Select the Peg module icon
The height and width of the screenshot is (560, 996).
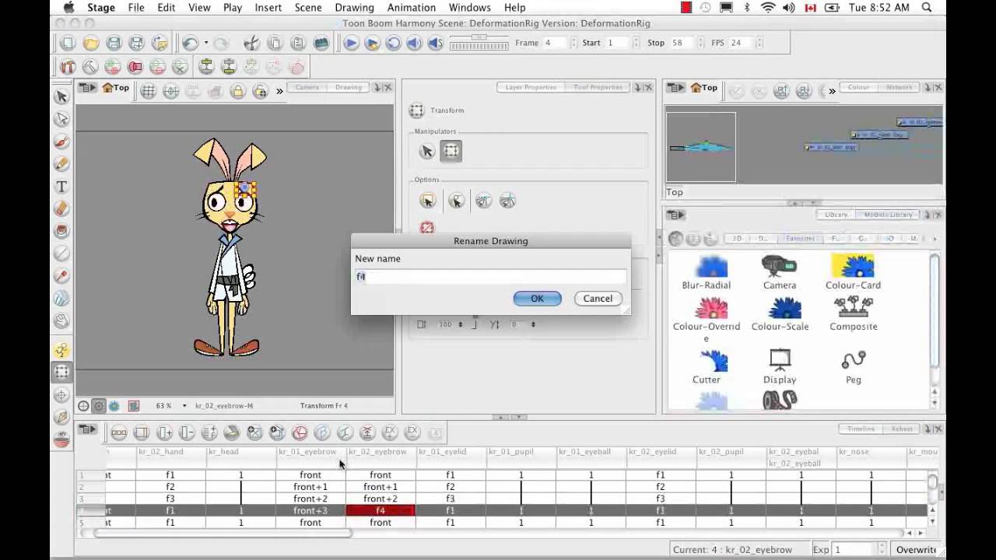point(854,361)
